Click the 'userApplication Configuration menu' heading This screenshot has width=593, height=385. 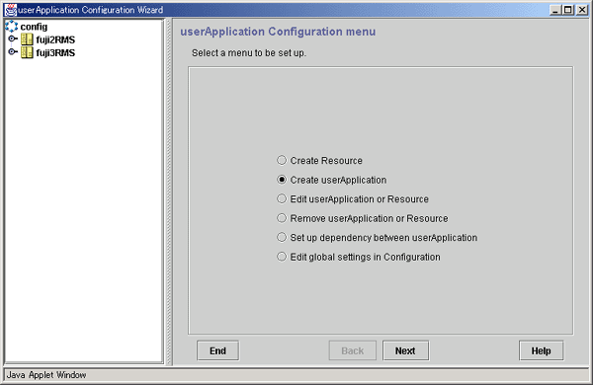pos(278,32)
